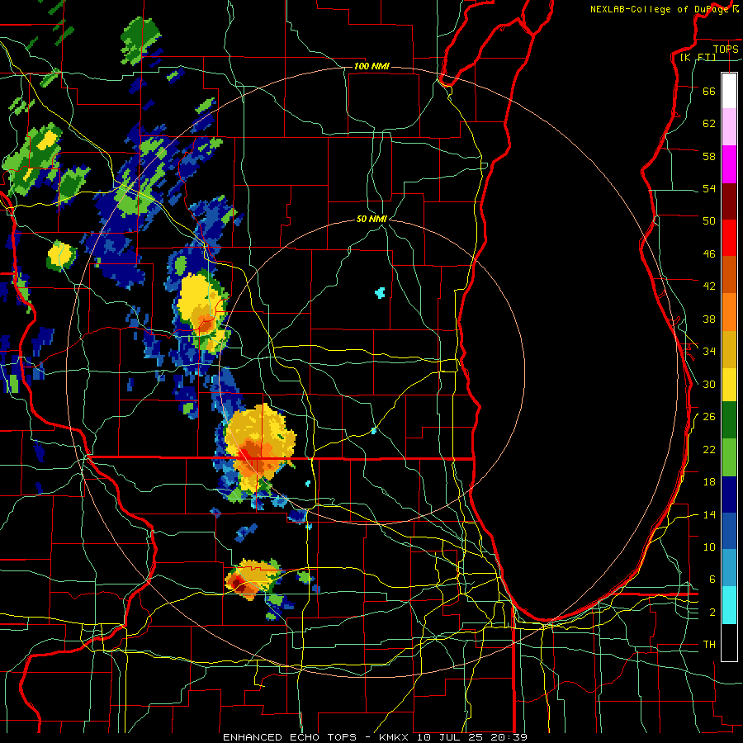The width and height of the screenshot is (743, 743).
Task: Click the 46 value on the legend
Action: click(709, 254)
